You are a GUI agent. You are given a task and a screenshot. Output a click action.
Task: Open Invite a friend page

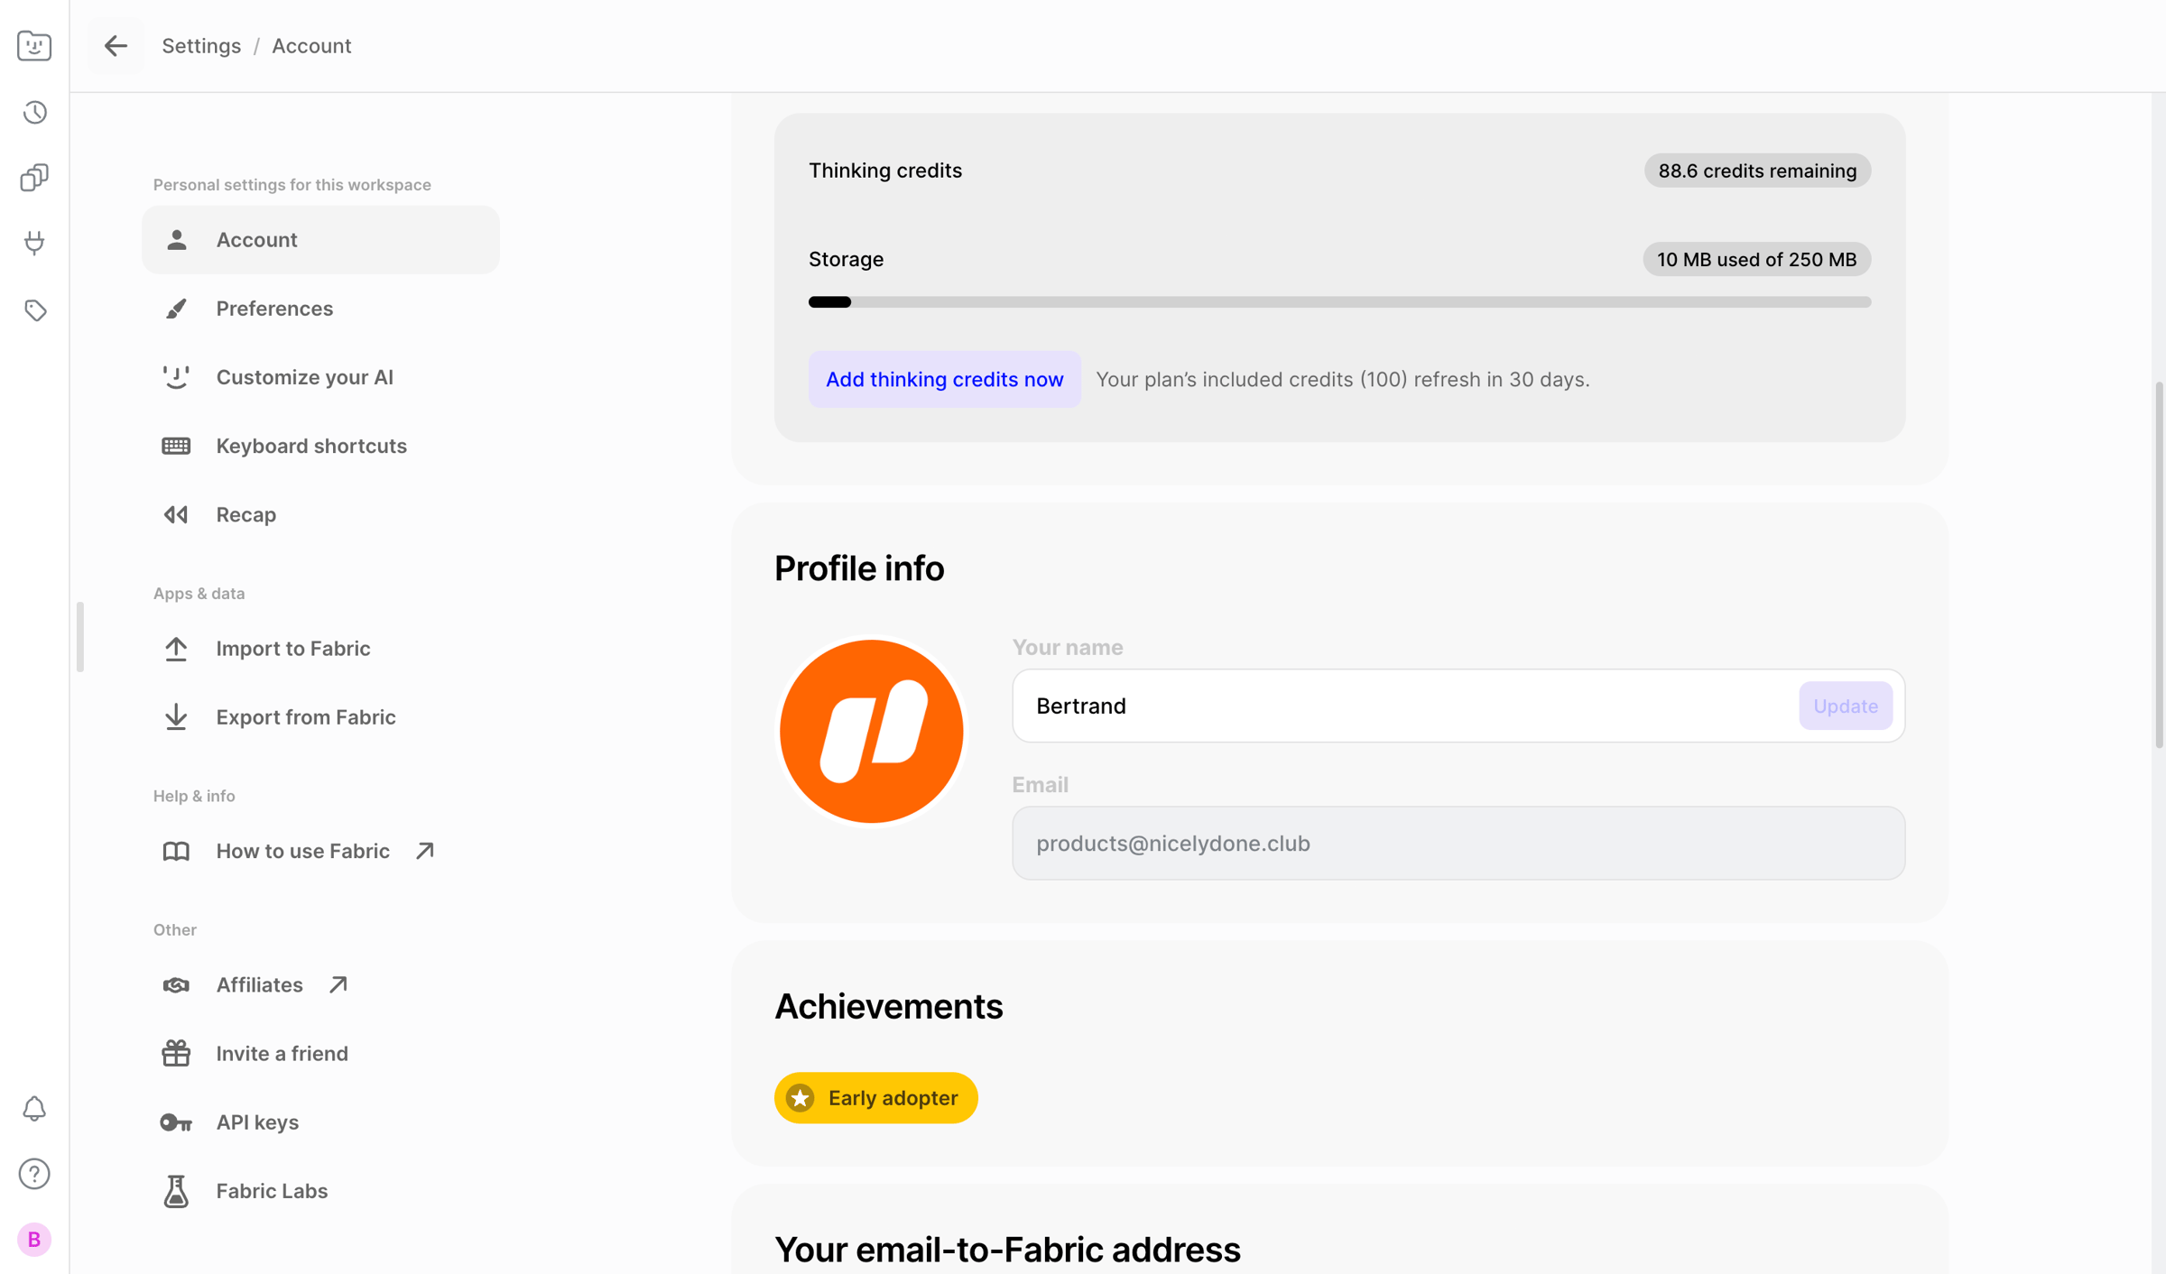tap(320, 1053)
